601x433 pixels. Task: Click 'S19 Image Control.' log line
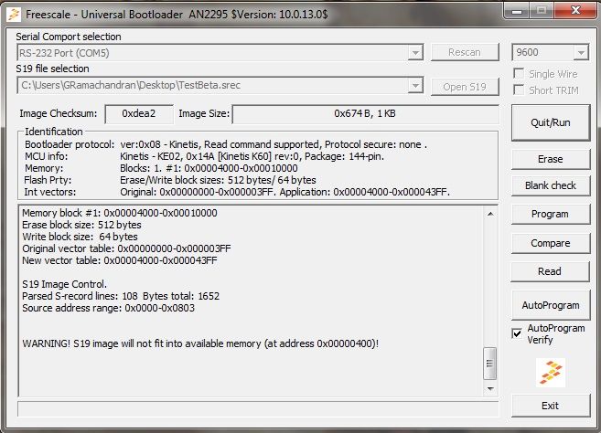[64, 284]
